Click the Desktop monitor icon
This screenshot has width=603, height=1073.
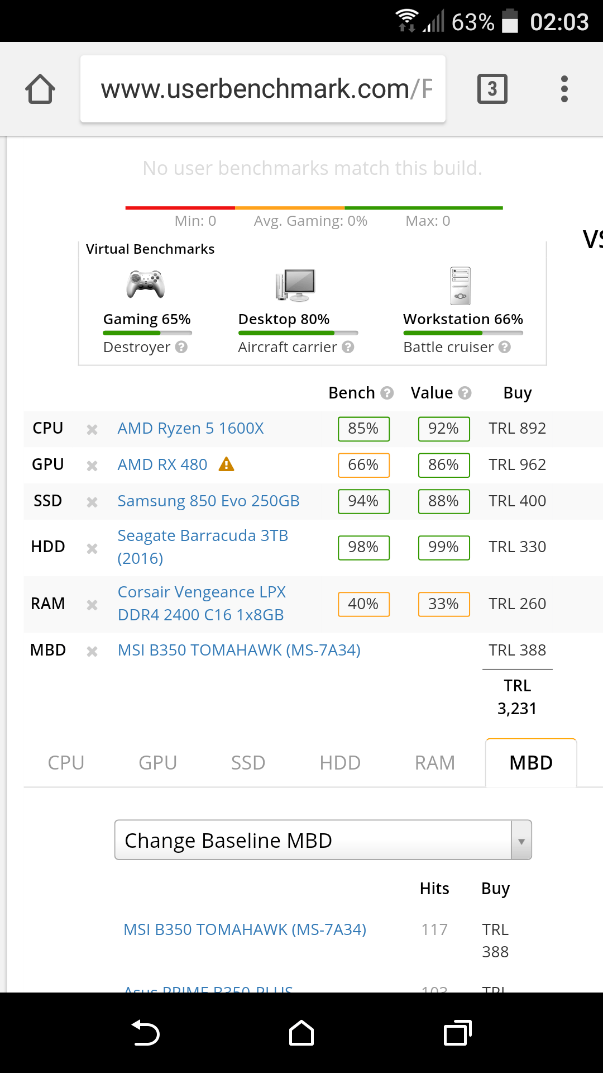[295, 284]
